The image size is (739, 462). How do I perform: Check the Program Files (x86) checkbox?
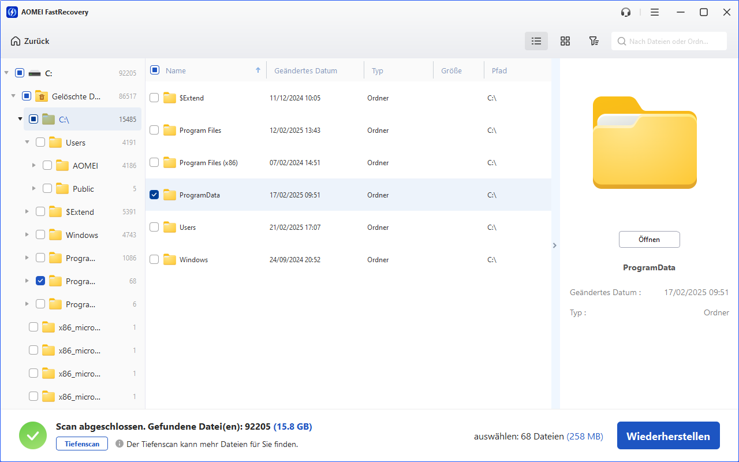[154, 163]
